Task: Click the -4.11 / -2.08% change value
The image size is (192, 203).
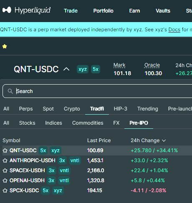Action: click(x=149, y=190)
